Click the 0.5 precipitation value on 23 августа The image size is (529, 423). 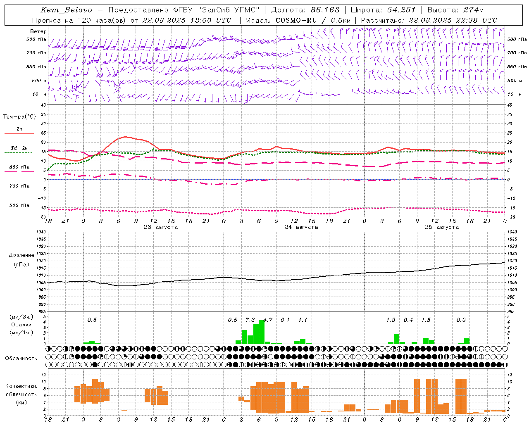[92, 320]
